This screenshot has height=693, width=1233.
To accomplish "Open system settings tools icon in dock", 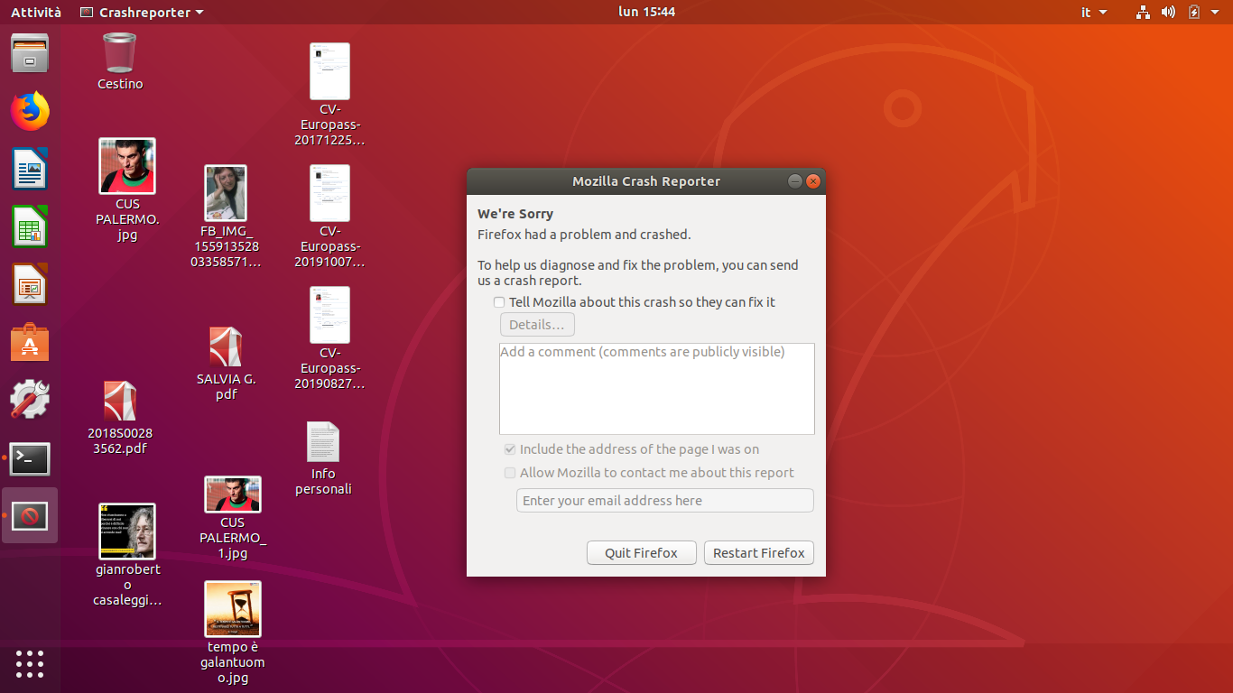I will click(x=30, y=400).
